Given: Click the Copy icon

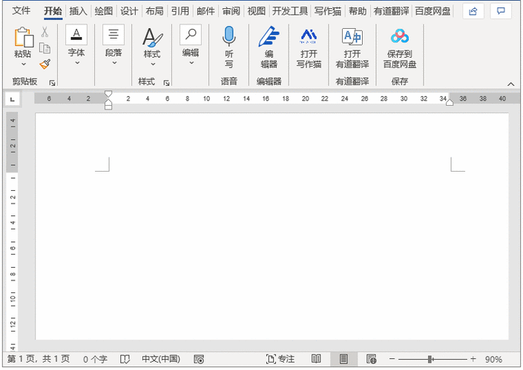Looking at the screenshot, I should click(x=45, y=48).
